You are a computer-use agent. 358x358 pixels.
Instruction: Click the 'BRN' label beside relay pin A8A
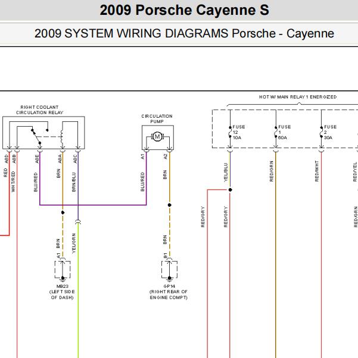pyautogui.click(x=58, y=173)
